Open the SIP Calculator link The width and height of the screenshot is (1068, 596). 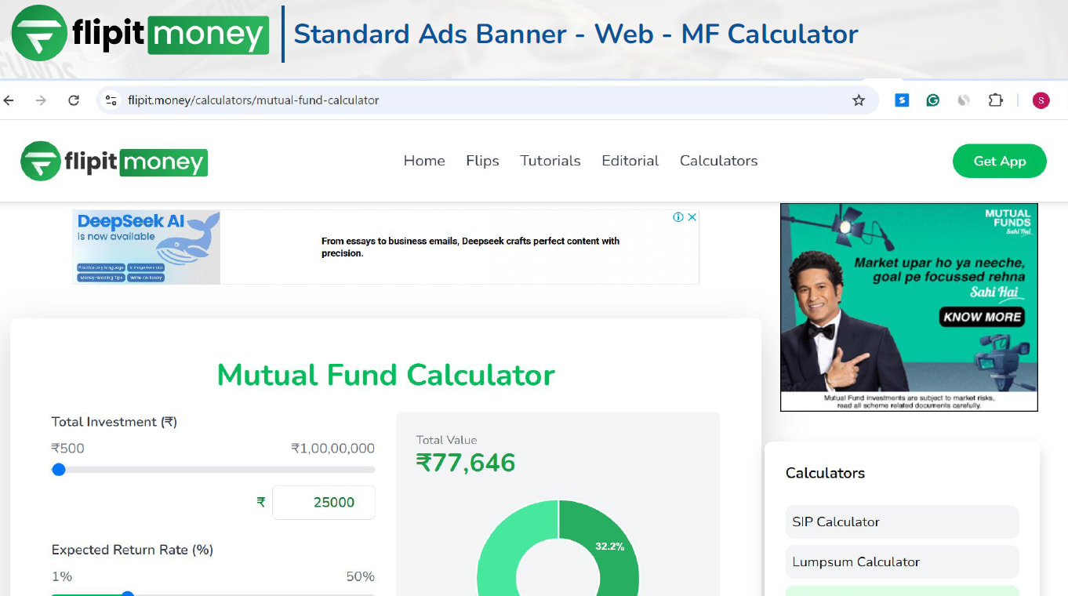coord(903,521)
